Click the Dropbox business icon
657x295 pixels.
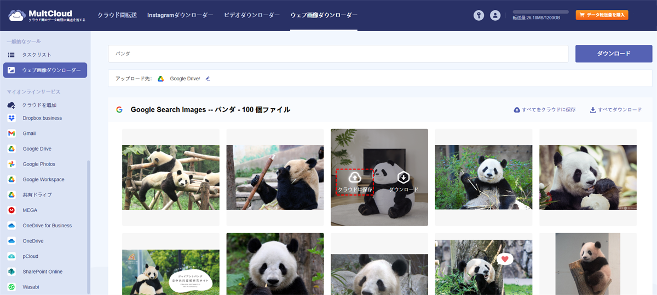coord(11,118)
